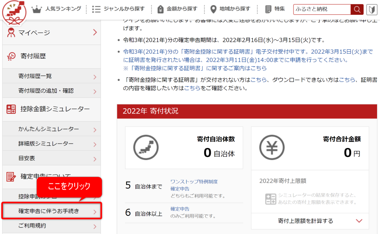Click the money bag icon for 金額から探す

[160, 9]
